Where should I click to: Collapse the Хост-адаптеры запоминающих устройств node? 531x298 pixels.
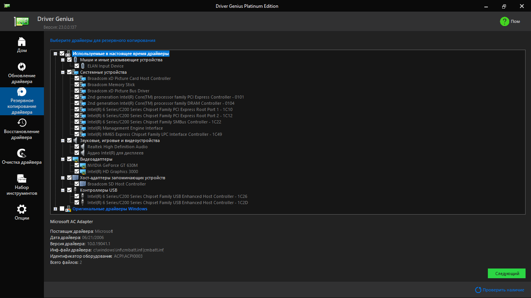(63, 178)
